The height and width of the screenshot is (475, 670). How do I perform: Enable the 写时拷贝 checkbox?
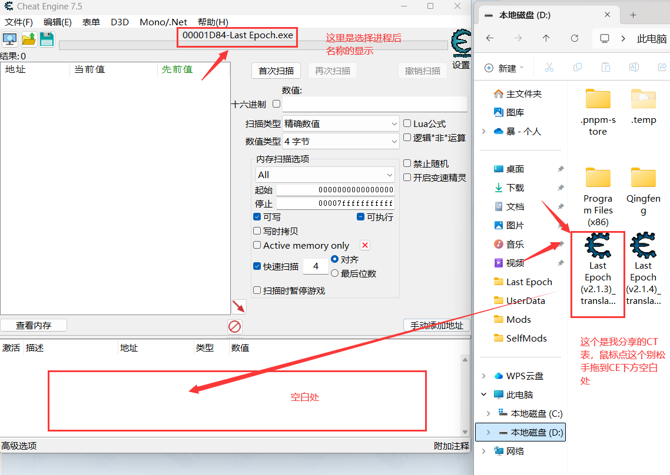(x=257, y=231)
